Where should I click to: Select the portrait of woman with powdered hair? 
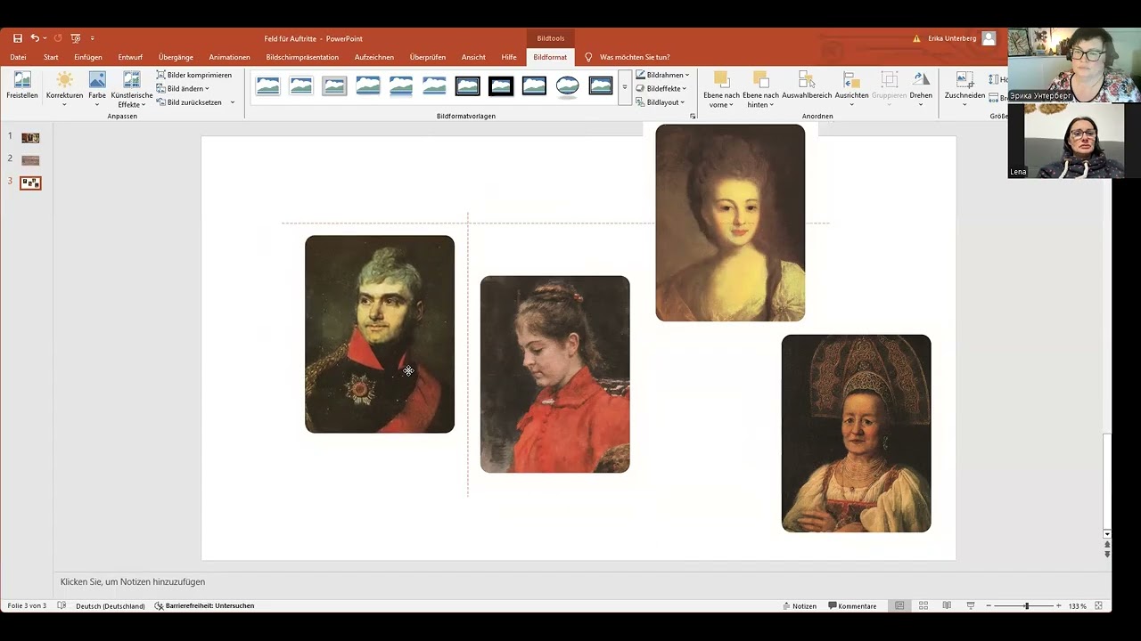click(730, 223)
